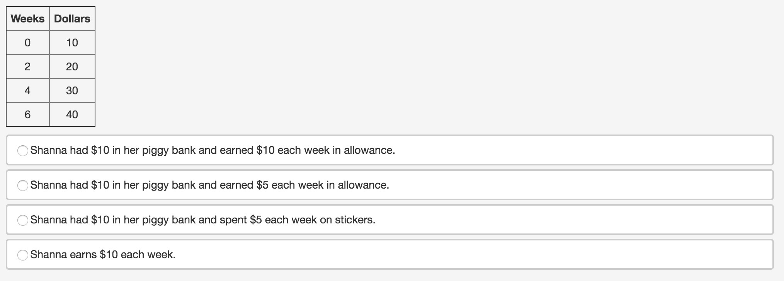Click the Weeks cell showing 2
Screen dimensions: 784x281
(27, 66)
